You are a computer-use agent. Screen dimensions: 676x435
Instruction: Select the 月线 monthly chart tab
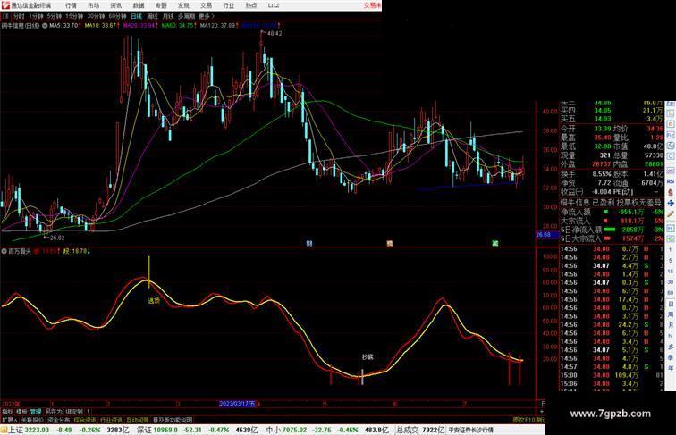click(168, 16)
